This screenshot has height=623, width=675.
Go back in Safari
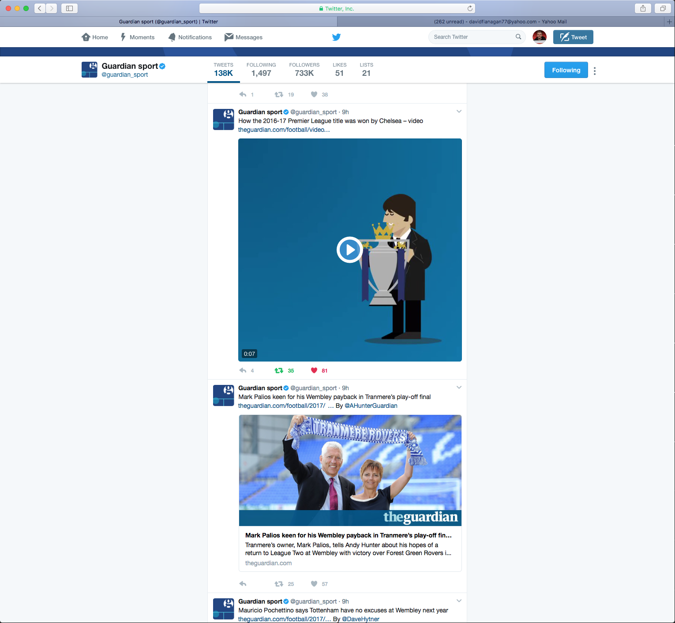40,8
